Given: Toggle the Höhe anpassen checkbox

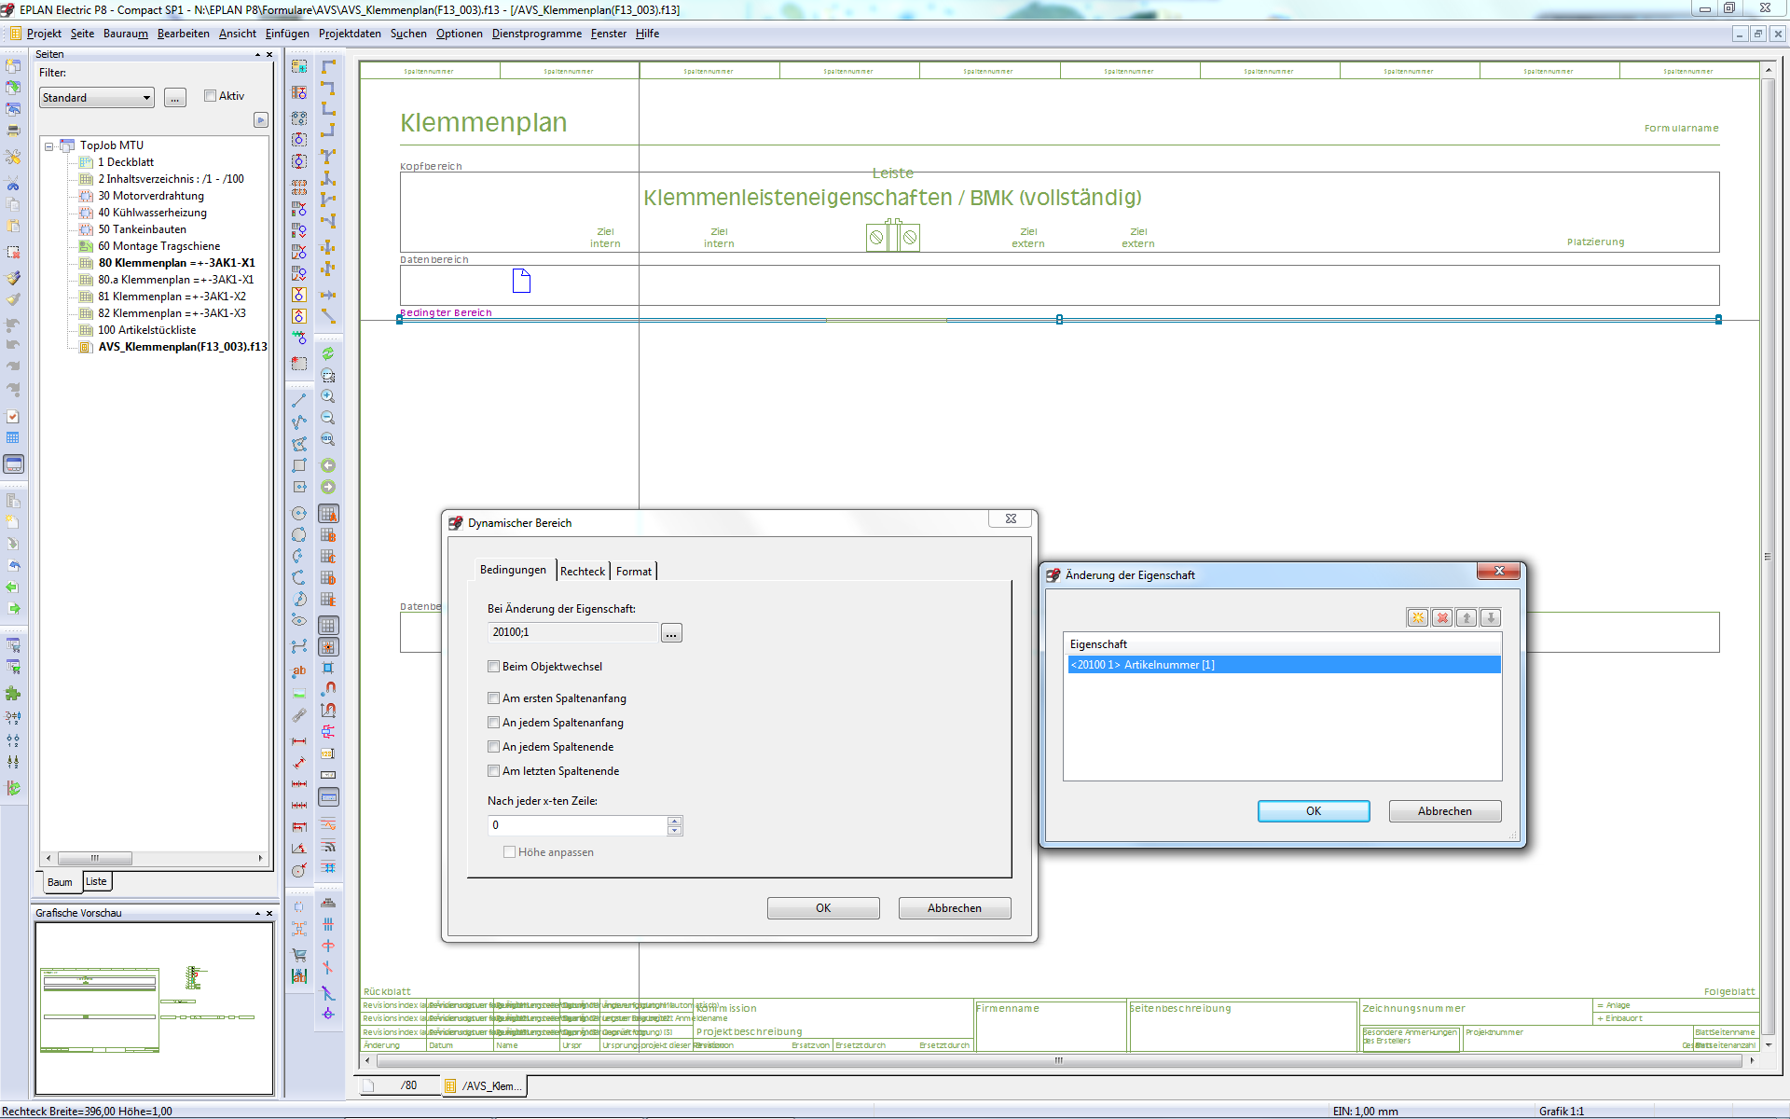Looking at the screenshot, I should tap(509, 851).
